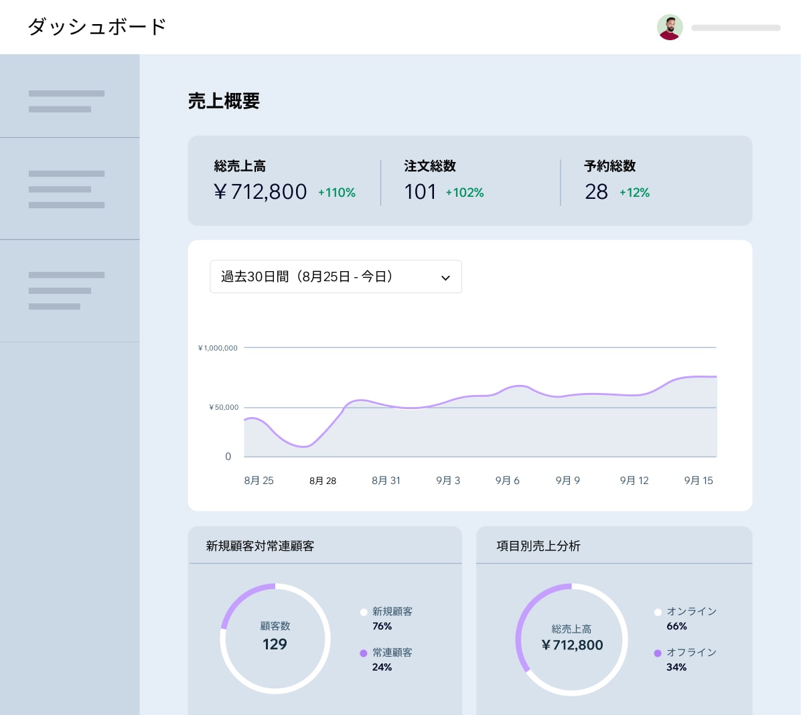Viewport: 801px width, 715px height.
Task: Click the chevron on the date selector
Action: point(445,277)
